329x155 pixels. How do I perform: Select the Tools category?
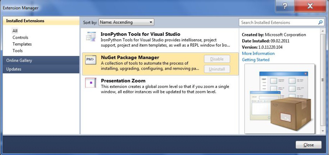point(18,51)
